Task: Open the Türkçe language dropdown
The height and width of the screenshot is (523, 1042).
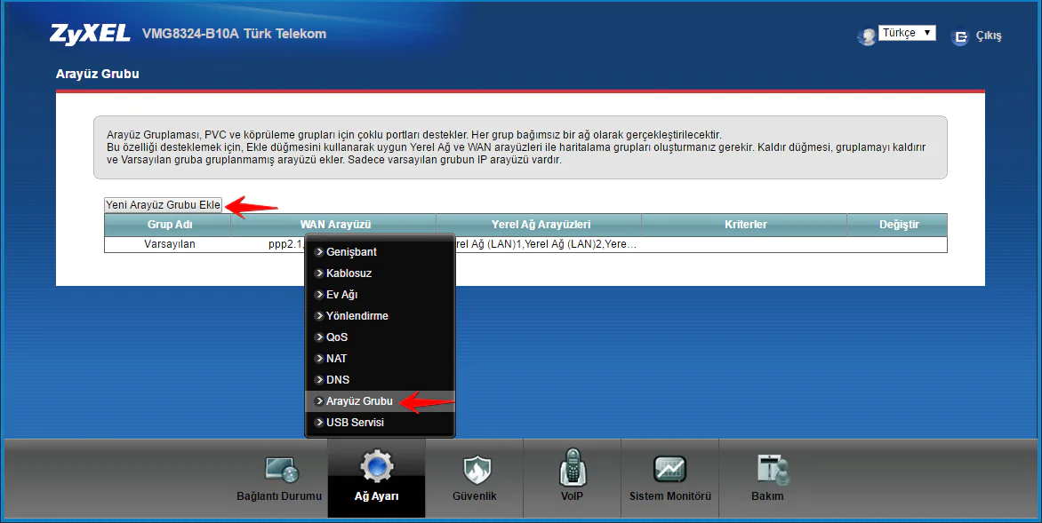Action: pyautogui.click(x=907, y=33)
